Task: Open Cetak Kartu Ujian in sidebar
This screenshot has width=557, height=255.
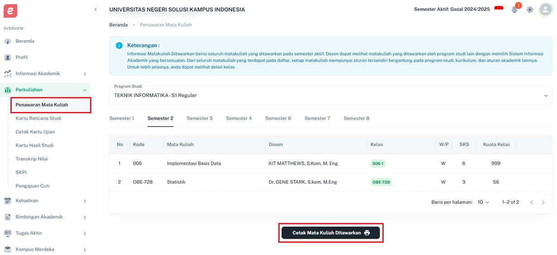Action: [35, 132]
